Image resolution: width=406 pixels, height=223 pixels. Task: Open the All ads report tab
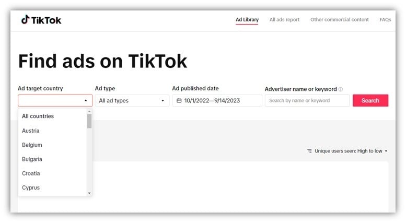click(x=284, y=20)
